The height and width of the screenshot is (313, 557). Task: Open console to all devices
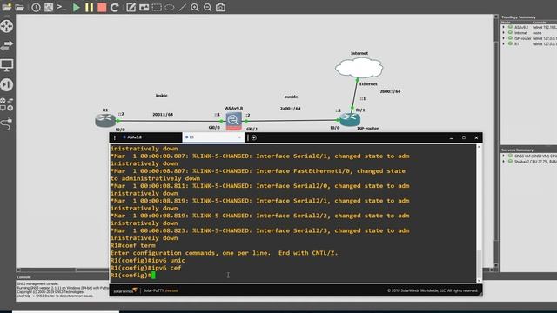click(x=62, y=7)
